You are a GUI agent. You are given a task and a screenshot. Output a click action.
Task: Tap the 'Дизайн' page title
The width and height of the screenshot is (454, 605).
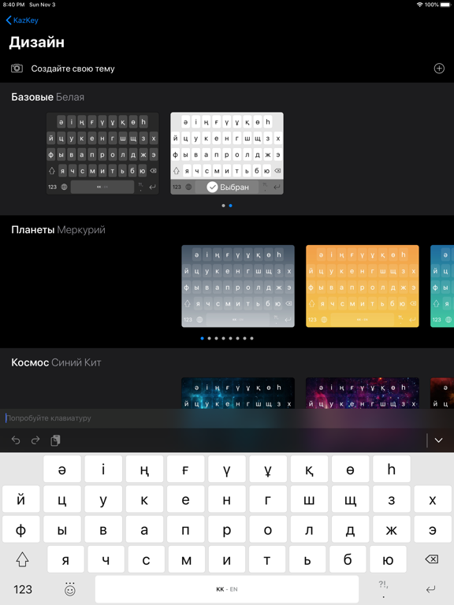37,42
